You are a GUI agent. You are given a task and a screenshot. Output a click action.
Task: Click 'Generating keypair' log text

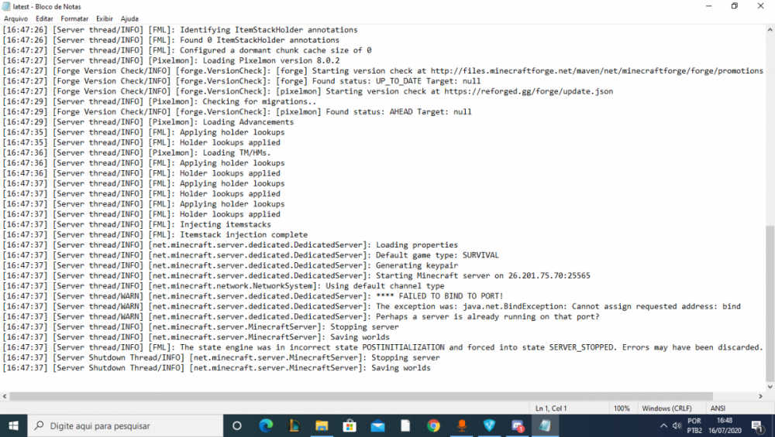tap(417, 265)
